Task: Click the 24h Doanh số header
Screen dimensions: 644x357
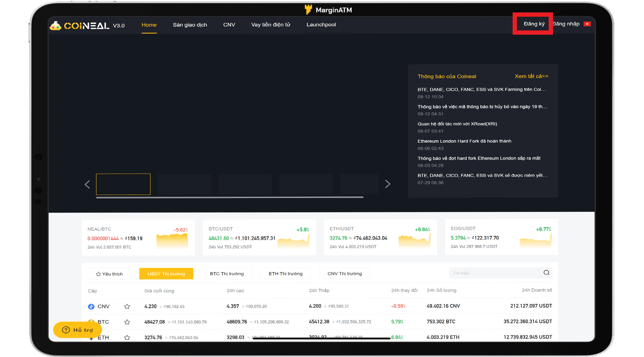Action: [537, 290]
